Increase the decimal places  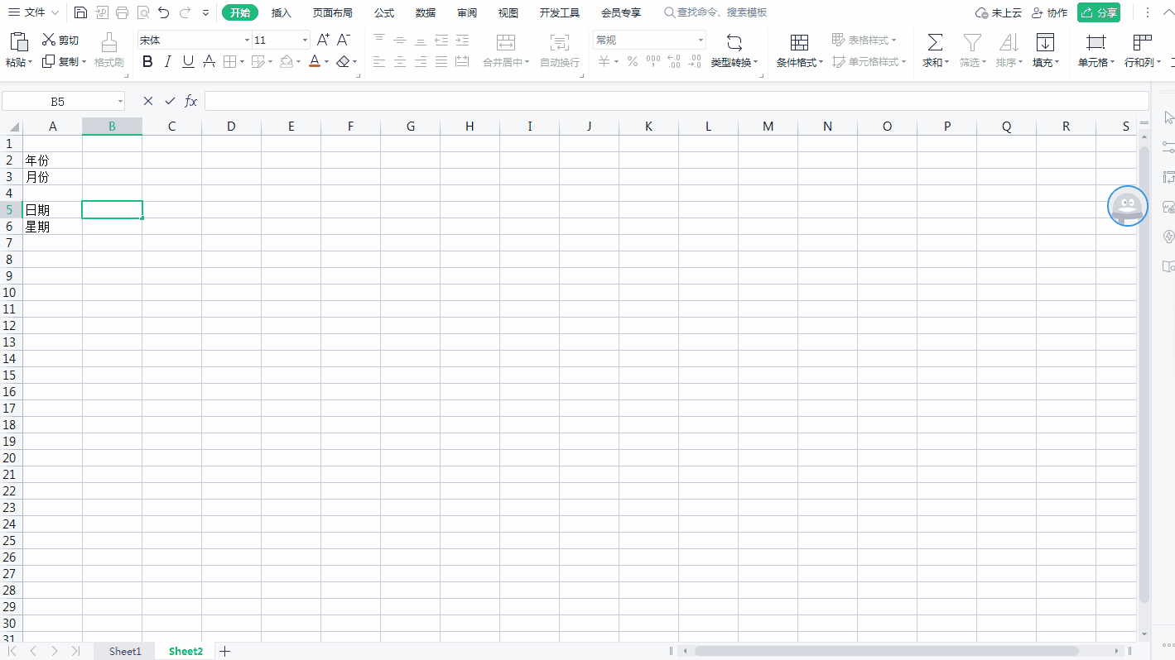click(x=674, y=61)
